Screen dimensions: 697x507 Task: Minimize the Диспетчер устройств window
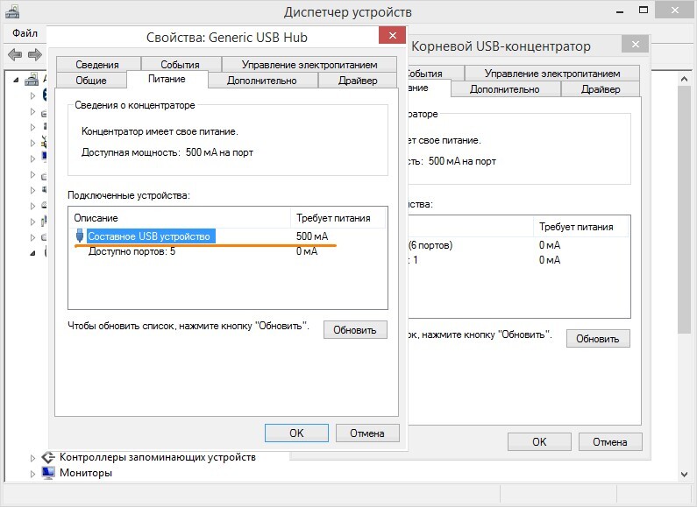620,11
